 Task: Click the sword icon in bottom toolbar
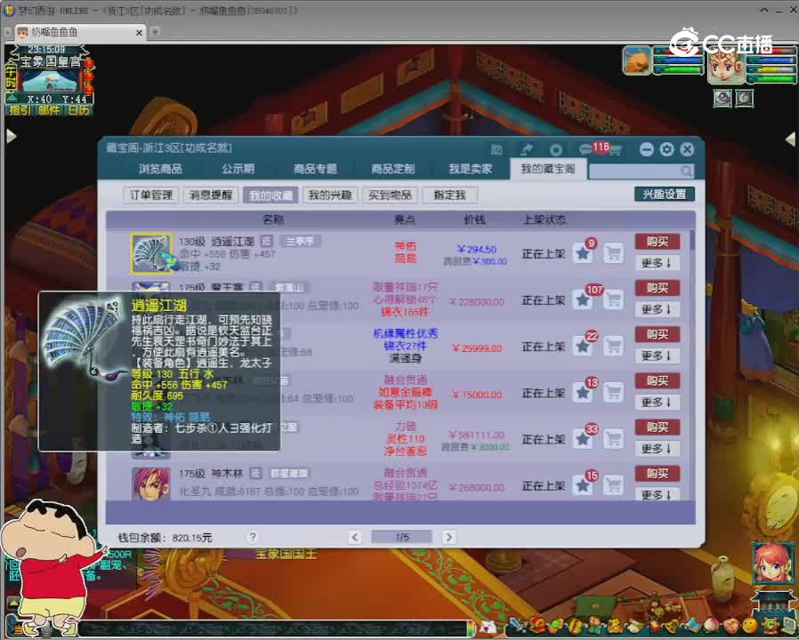(516, 625)
